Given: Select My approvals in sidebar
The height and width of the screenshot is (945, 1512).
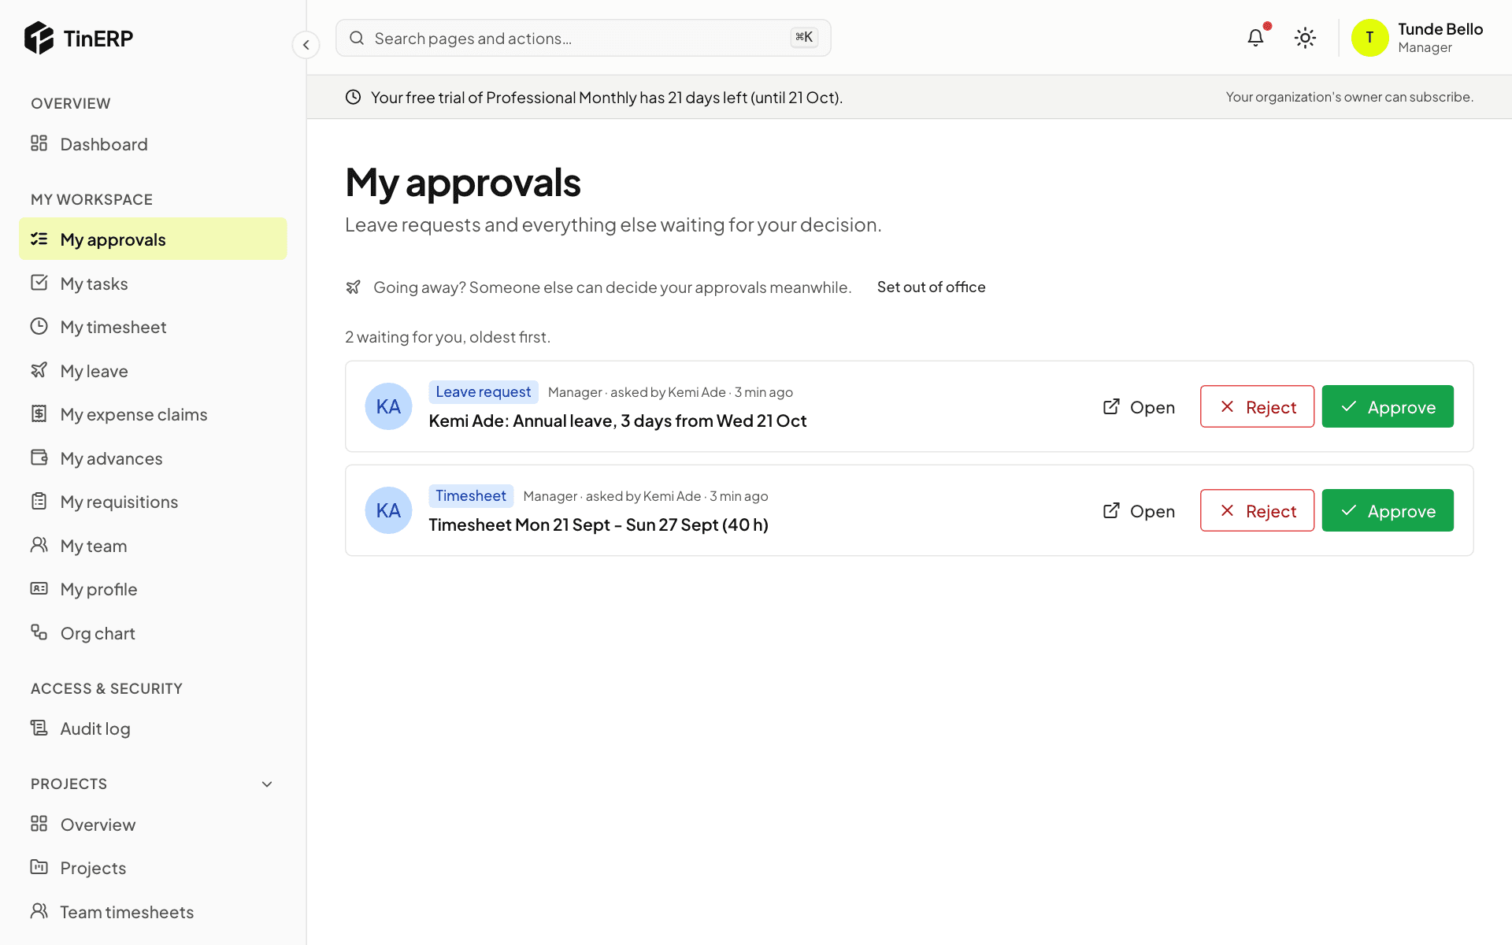Looking at the screenshot, I should click(x=153, y=239).
